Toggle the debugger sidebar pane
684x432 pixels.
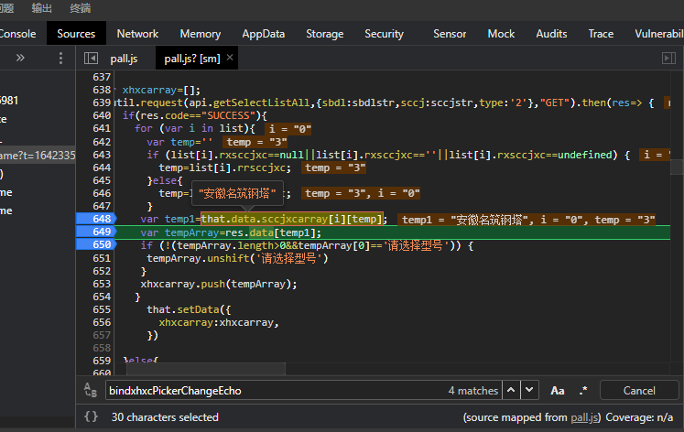668,58
